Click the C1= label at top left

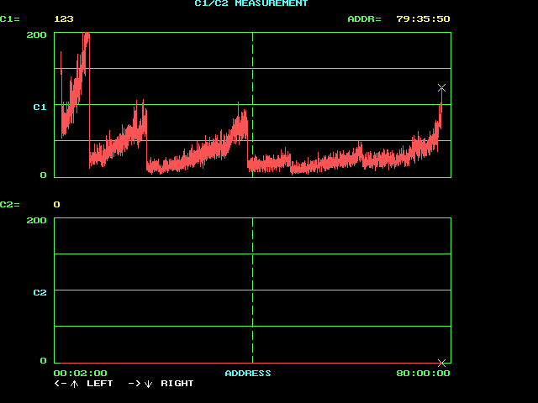click(x=10, y=19)
